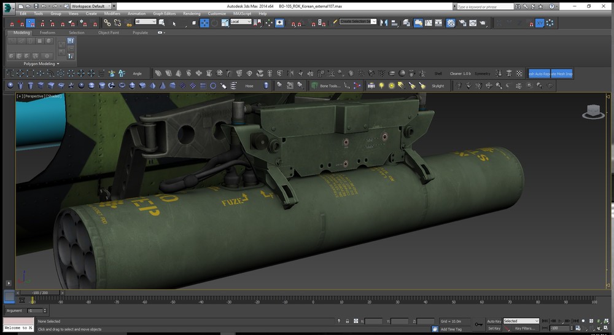This screenshot has height=335, width=614.
Task: Open the Local reference coordinate system dropdown
Action: click(240, 22)
